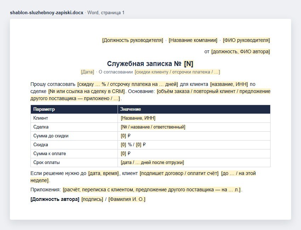Click the [скидки клиенту / отсрочки платежа / …] placeholder
301x230 pixels.
(x=177, y=72)
